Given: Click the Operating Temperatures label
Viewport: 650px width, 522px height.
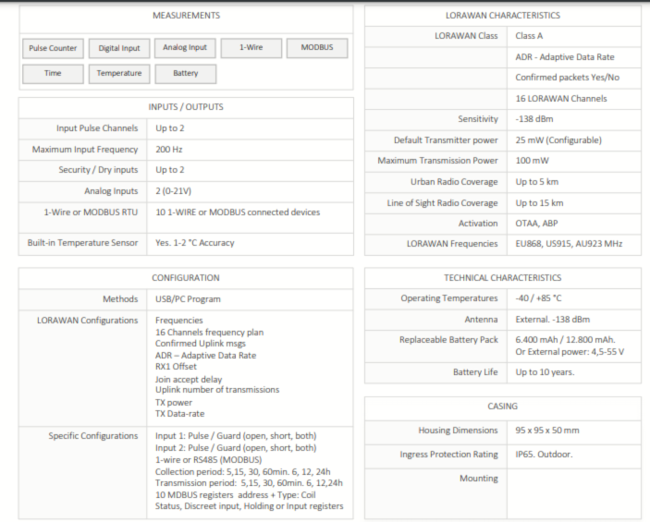Looking at the screenshot, I should (449, 298).
